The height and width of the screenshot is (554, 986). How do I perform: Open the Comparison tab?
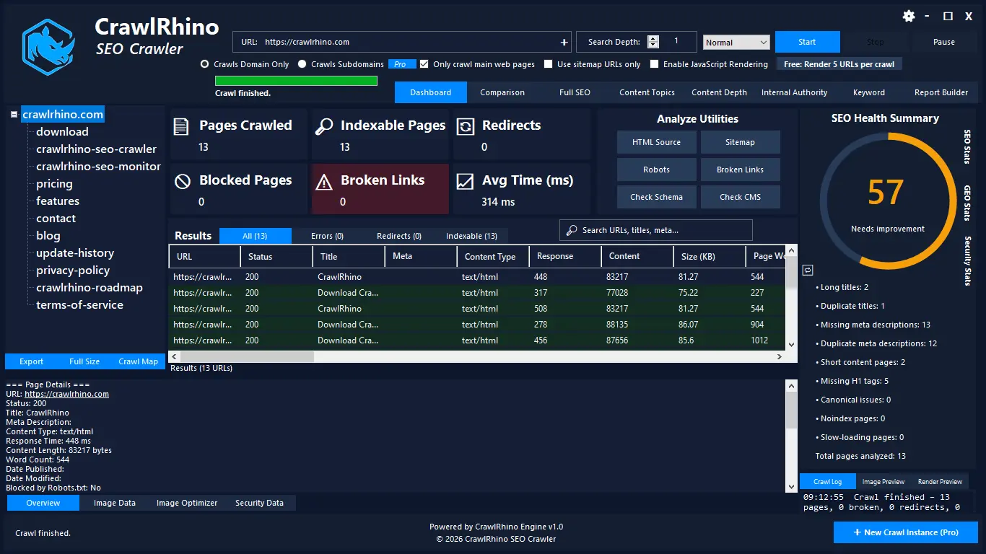click(502, 92)
